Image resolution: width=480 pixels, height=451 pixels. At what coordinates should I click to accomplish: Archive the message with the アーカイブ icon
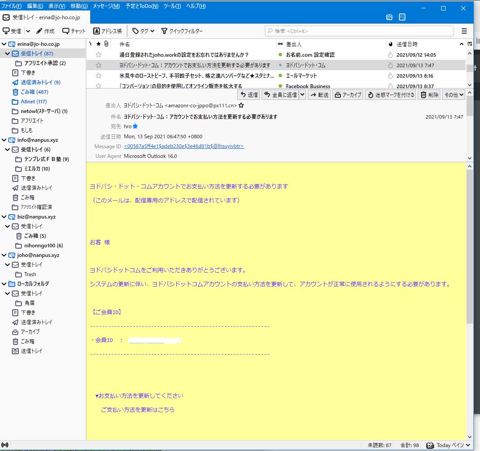[347, 95]
